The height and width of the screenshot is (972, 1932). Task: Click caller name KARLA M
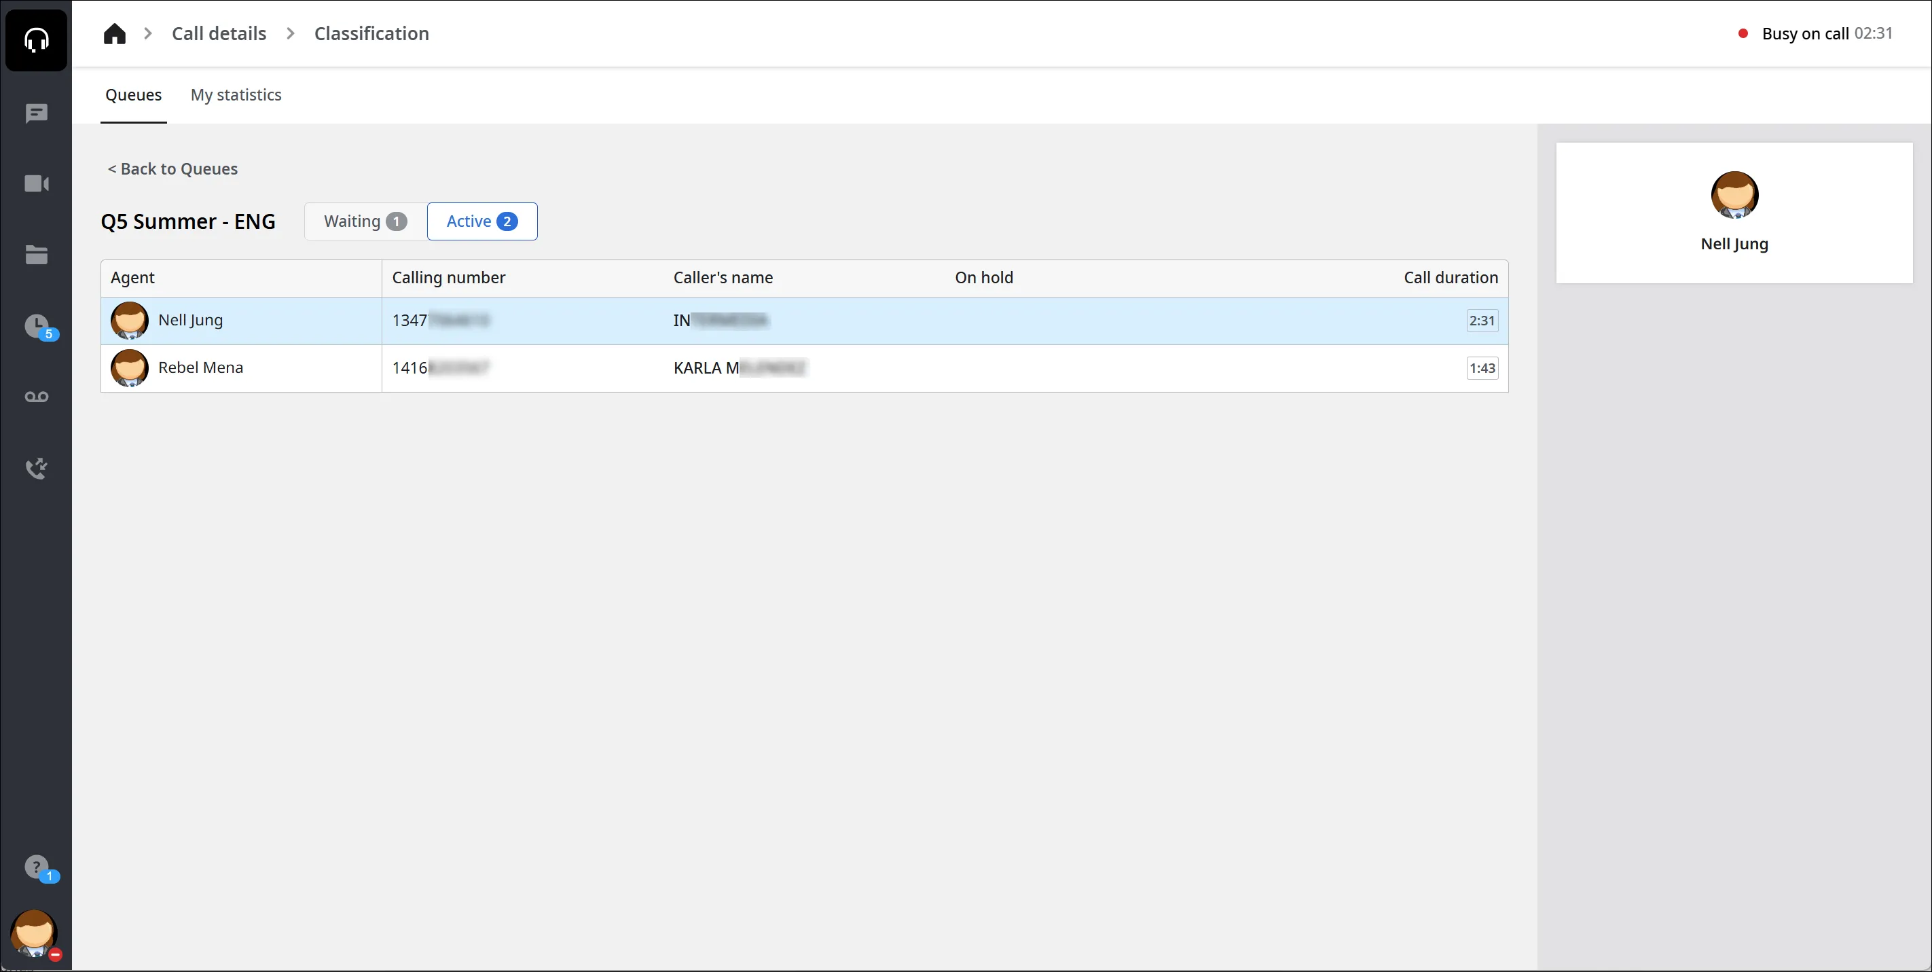coord(740,367)
